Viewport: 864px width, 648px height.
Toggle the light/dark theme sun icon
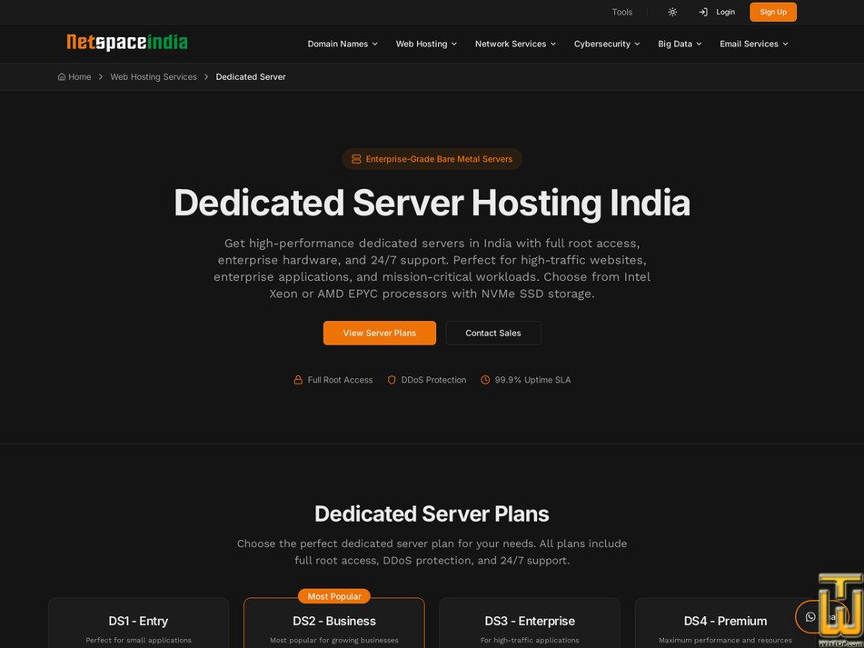coord(672,12)
